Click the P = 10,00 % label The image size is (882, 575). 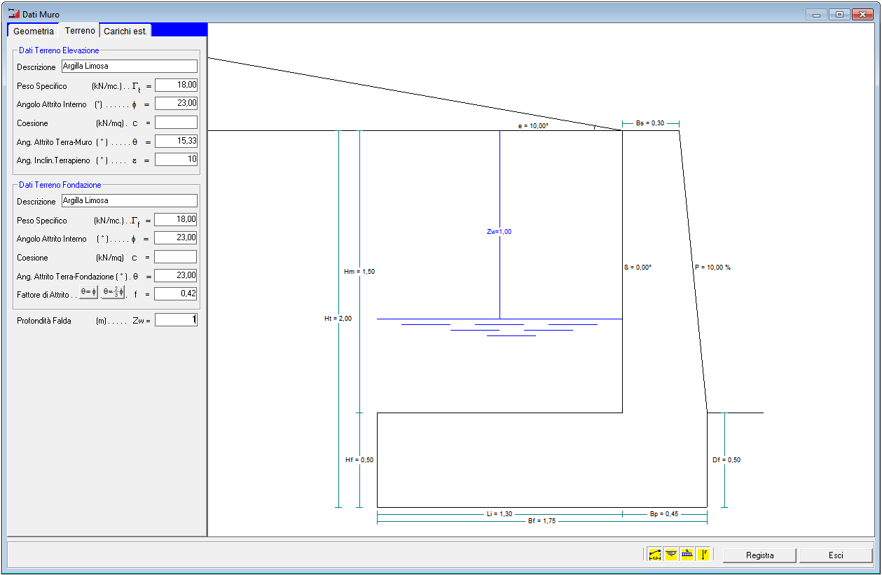click(712, 268)
